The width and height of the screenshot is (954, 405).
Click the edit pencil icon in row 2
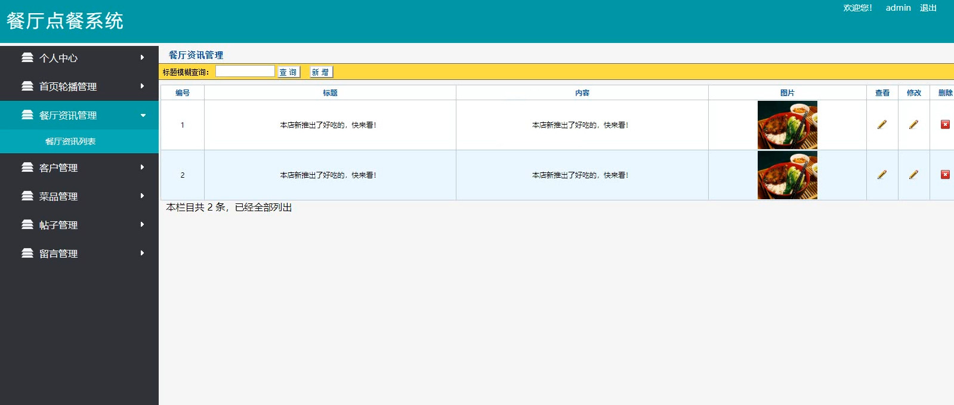pyautogui.click(x=913, y=175)
